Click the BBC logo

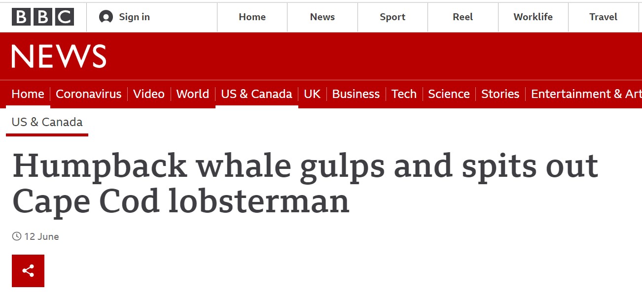point(43,17)
